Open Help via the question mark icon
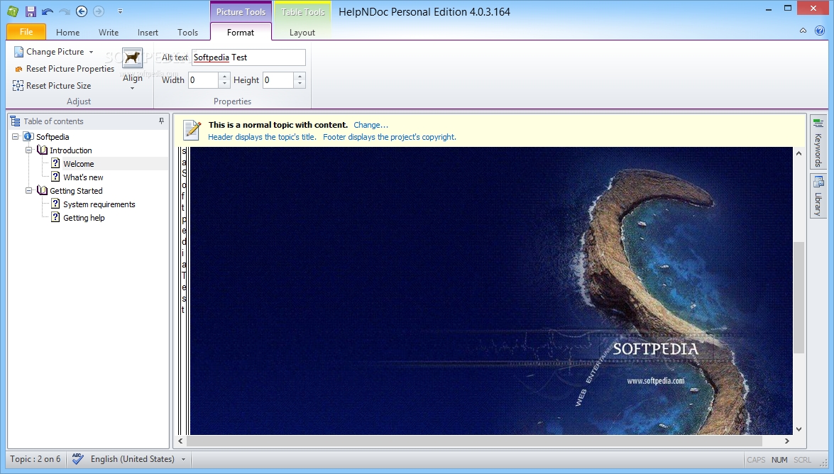This screenshot has width=834, height=474. [820, 31]
